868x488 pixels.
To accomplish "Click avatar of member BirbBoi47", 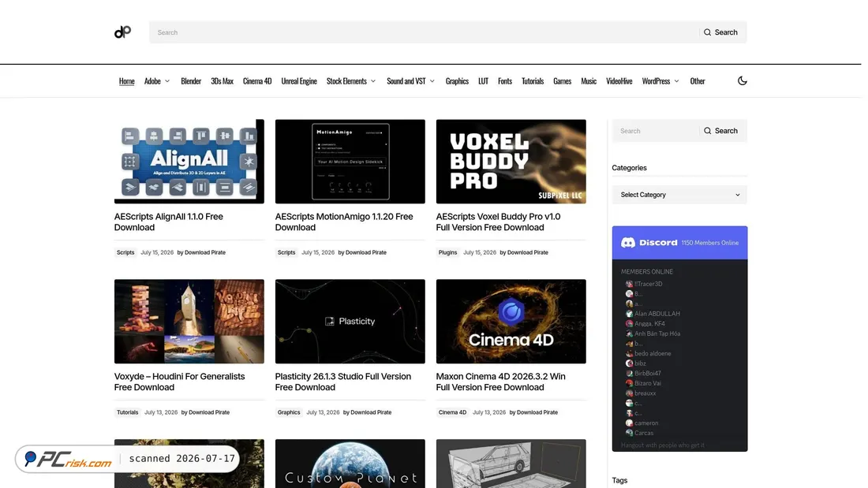I will point(629,374).
